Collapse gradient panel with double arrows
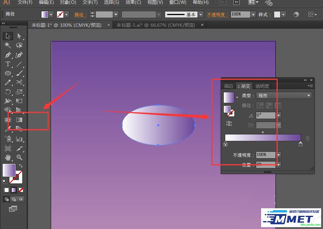This screenshot has width=323, height=229. pos(305,80)
